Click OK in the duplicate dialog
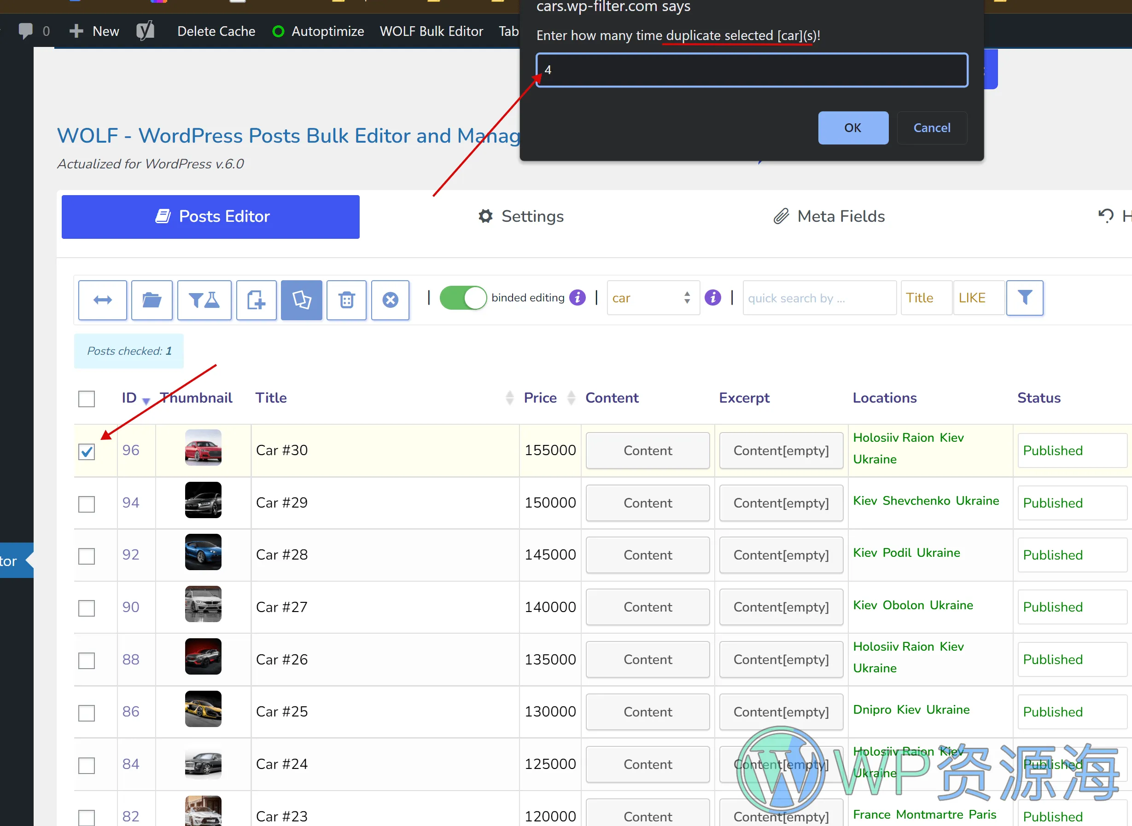The image size is (1132, 826). (x=853, y=128)
